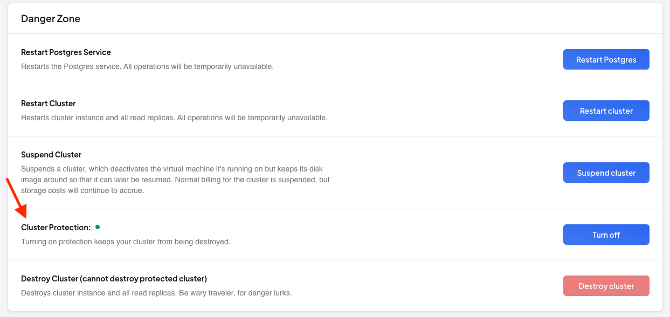Click the protection description text
The height and width of the screenshot is (317, 670).
pos(126,242)
